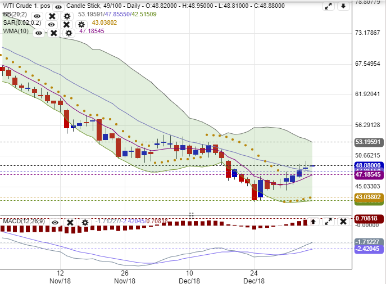Maximize the main price chart pane
Image resolution: width=386 pixels, height=284 pixels.
(x=328, y=7)
